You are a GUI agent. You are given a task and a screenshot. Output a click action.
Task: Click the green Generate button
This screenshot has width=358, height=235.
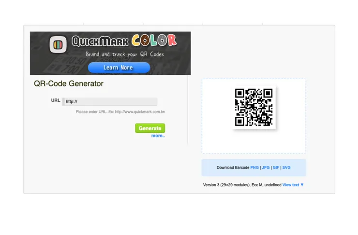(x=150, y=128)
